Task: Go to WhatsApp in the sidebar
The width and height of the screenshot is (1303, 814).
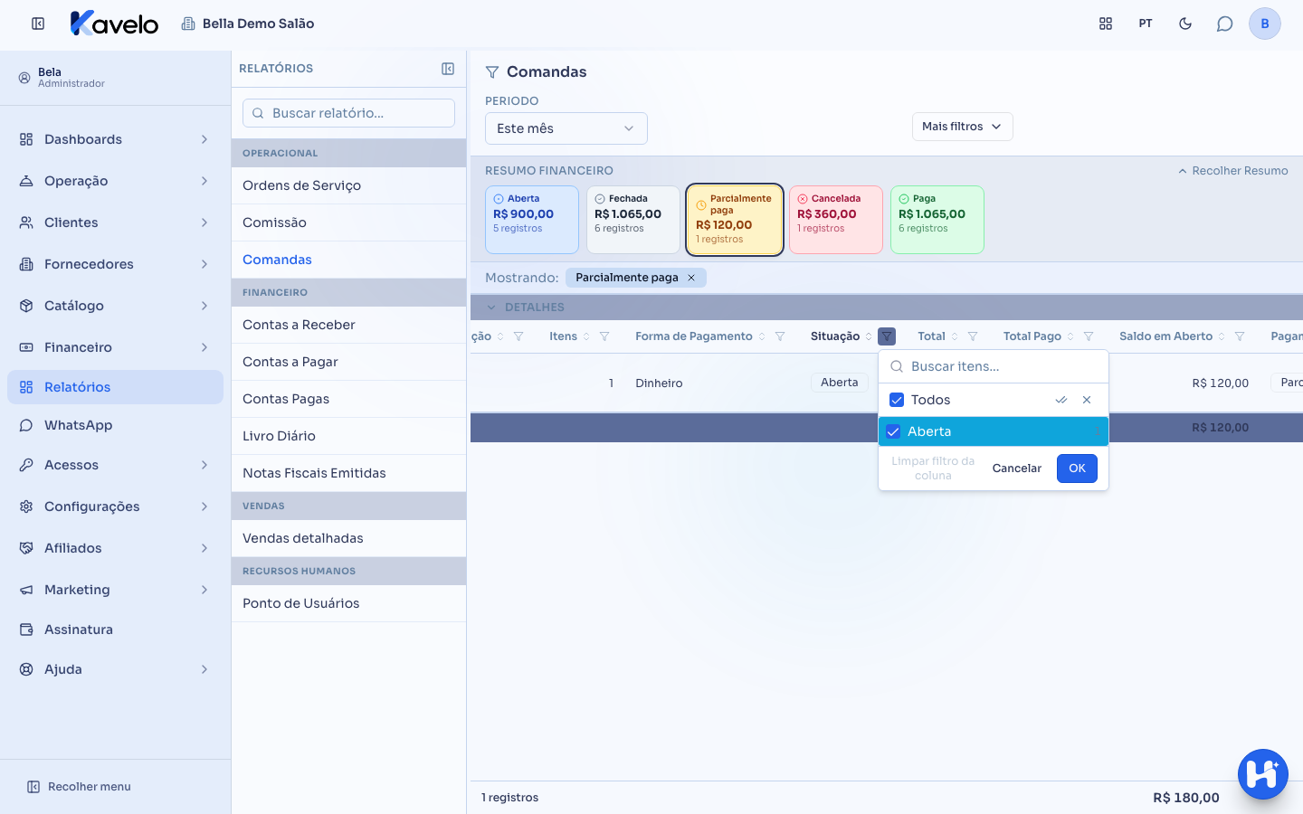Action: click(x=115, y=425)
